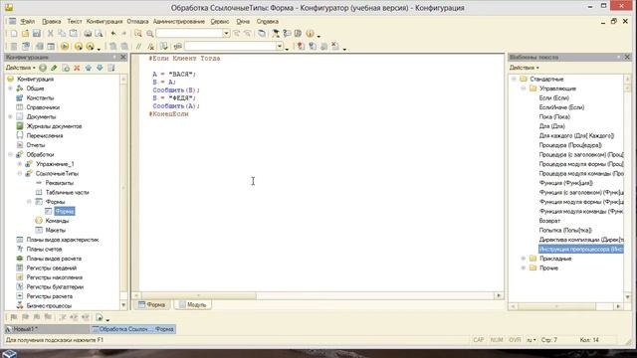The width and height of the screenshot is (637, 358).
Task: Close the Конфигурация panel with its X
Action: (123, 58)
